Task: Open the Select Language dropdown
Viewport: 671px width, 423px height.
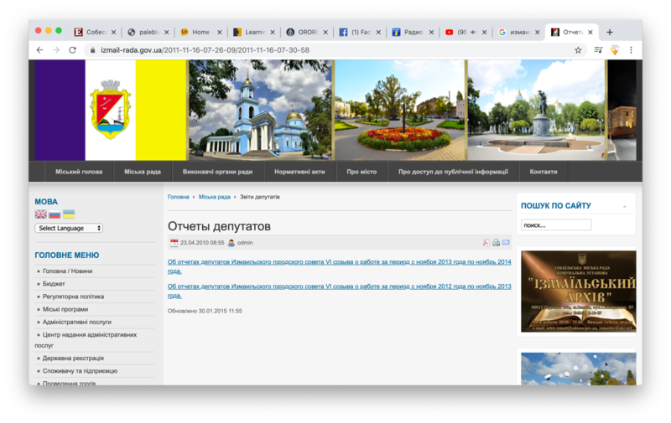Action: (x=69, y=228)
